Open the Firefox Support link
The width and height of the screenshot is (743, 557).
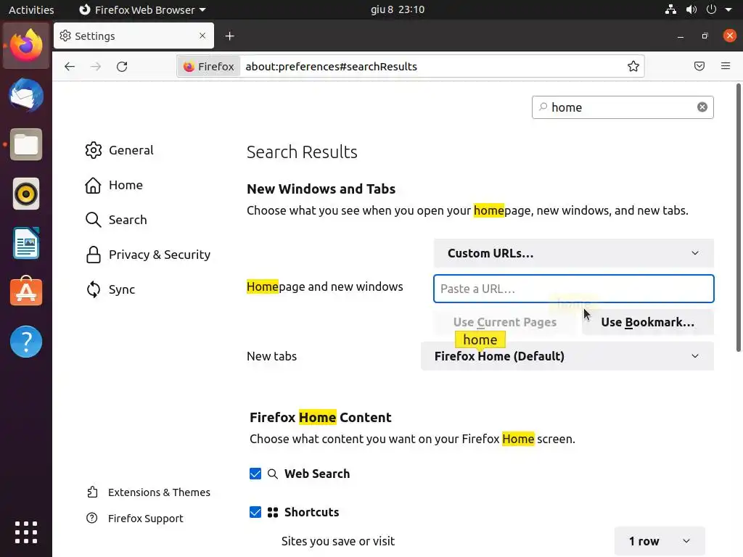pyautogui.click(x=145, y=519)
